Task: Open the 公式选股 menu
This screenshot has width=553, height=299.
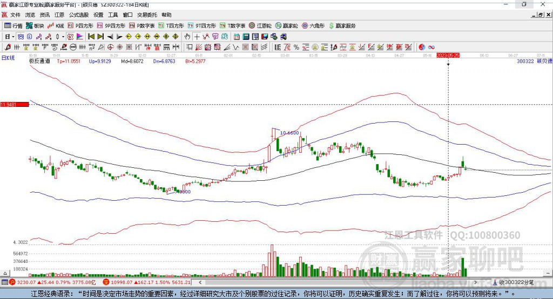Action: pyautogui.click(x=79, y=15)
